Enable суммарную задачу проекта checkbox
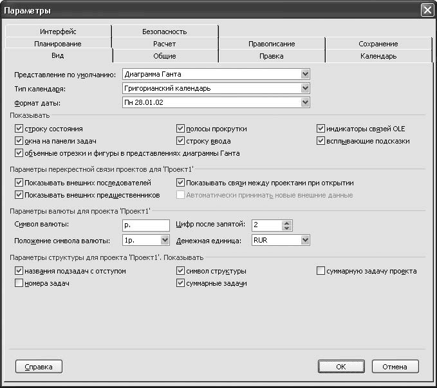Image resolution: width=437 pixels, height=388 pixels. tap(321, 272)
